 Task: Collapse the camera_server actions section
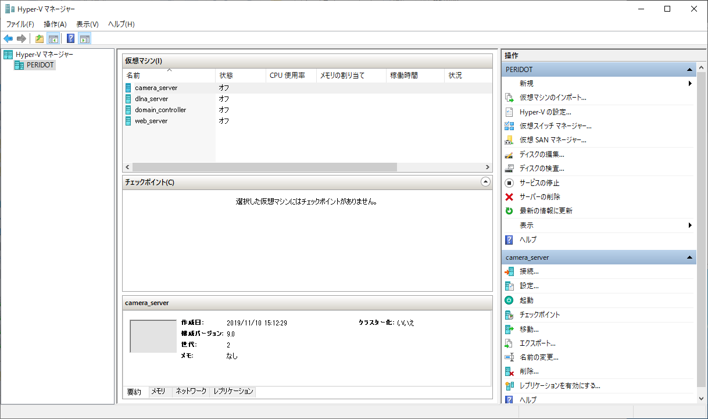pos(689,257)
